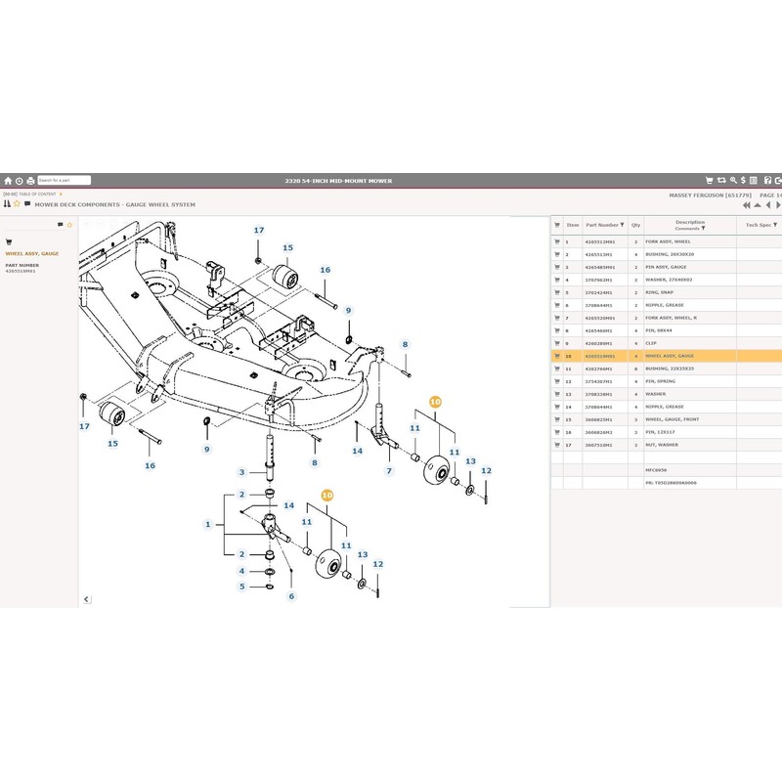
Task: Jump to first page with double-left arrow
Action: [x=747, y=205]
